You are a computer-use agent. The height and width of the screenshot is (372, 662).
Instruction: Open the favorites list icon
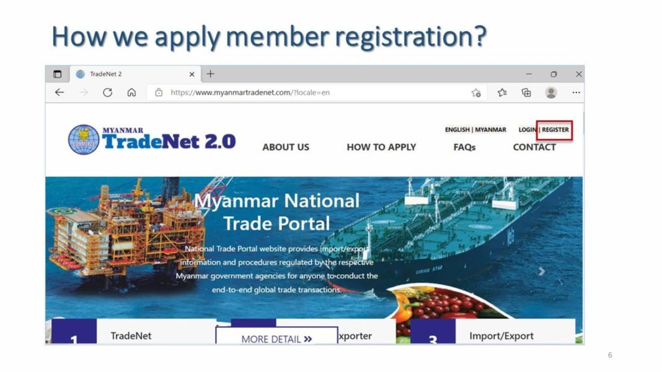[502, 92]
